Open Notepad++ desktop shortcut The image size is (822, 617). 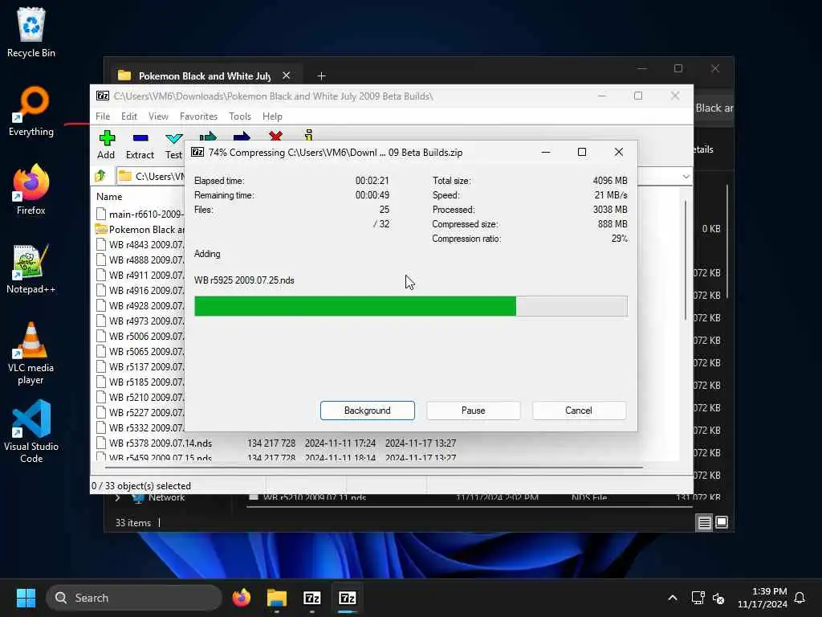point(31,268)
